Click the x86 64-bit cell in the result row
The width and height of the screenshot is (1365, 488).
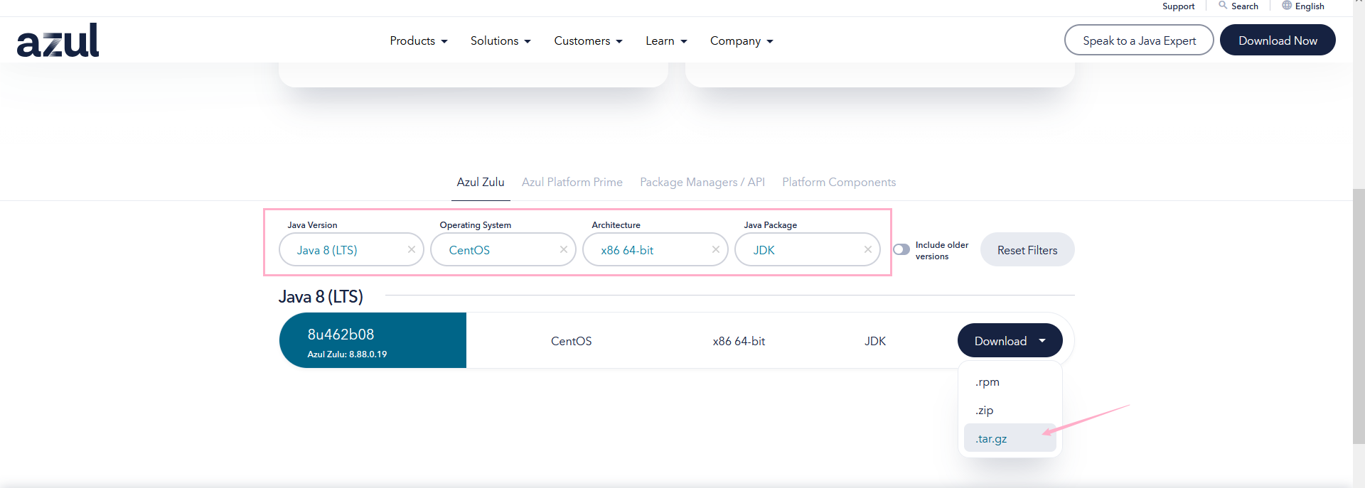[739, 342]
